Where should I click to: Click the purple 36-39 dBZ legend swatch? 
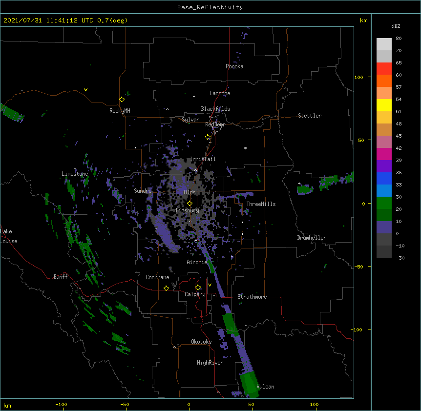pyautogui.click(x=384, y=166)
